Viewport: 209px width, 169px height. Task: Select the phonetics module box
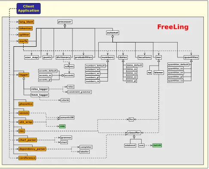26,104
